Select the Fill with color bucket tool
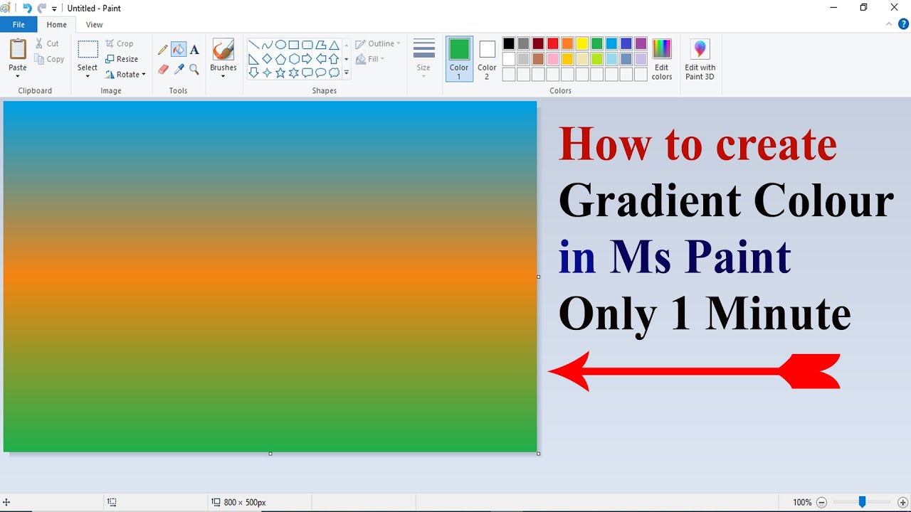The image size is (911, 512). [x=179, y=50]
